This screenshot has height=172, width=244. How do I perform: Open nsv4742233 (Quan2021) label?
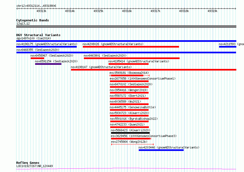click(127, 124)
